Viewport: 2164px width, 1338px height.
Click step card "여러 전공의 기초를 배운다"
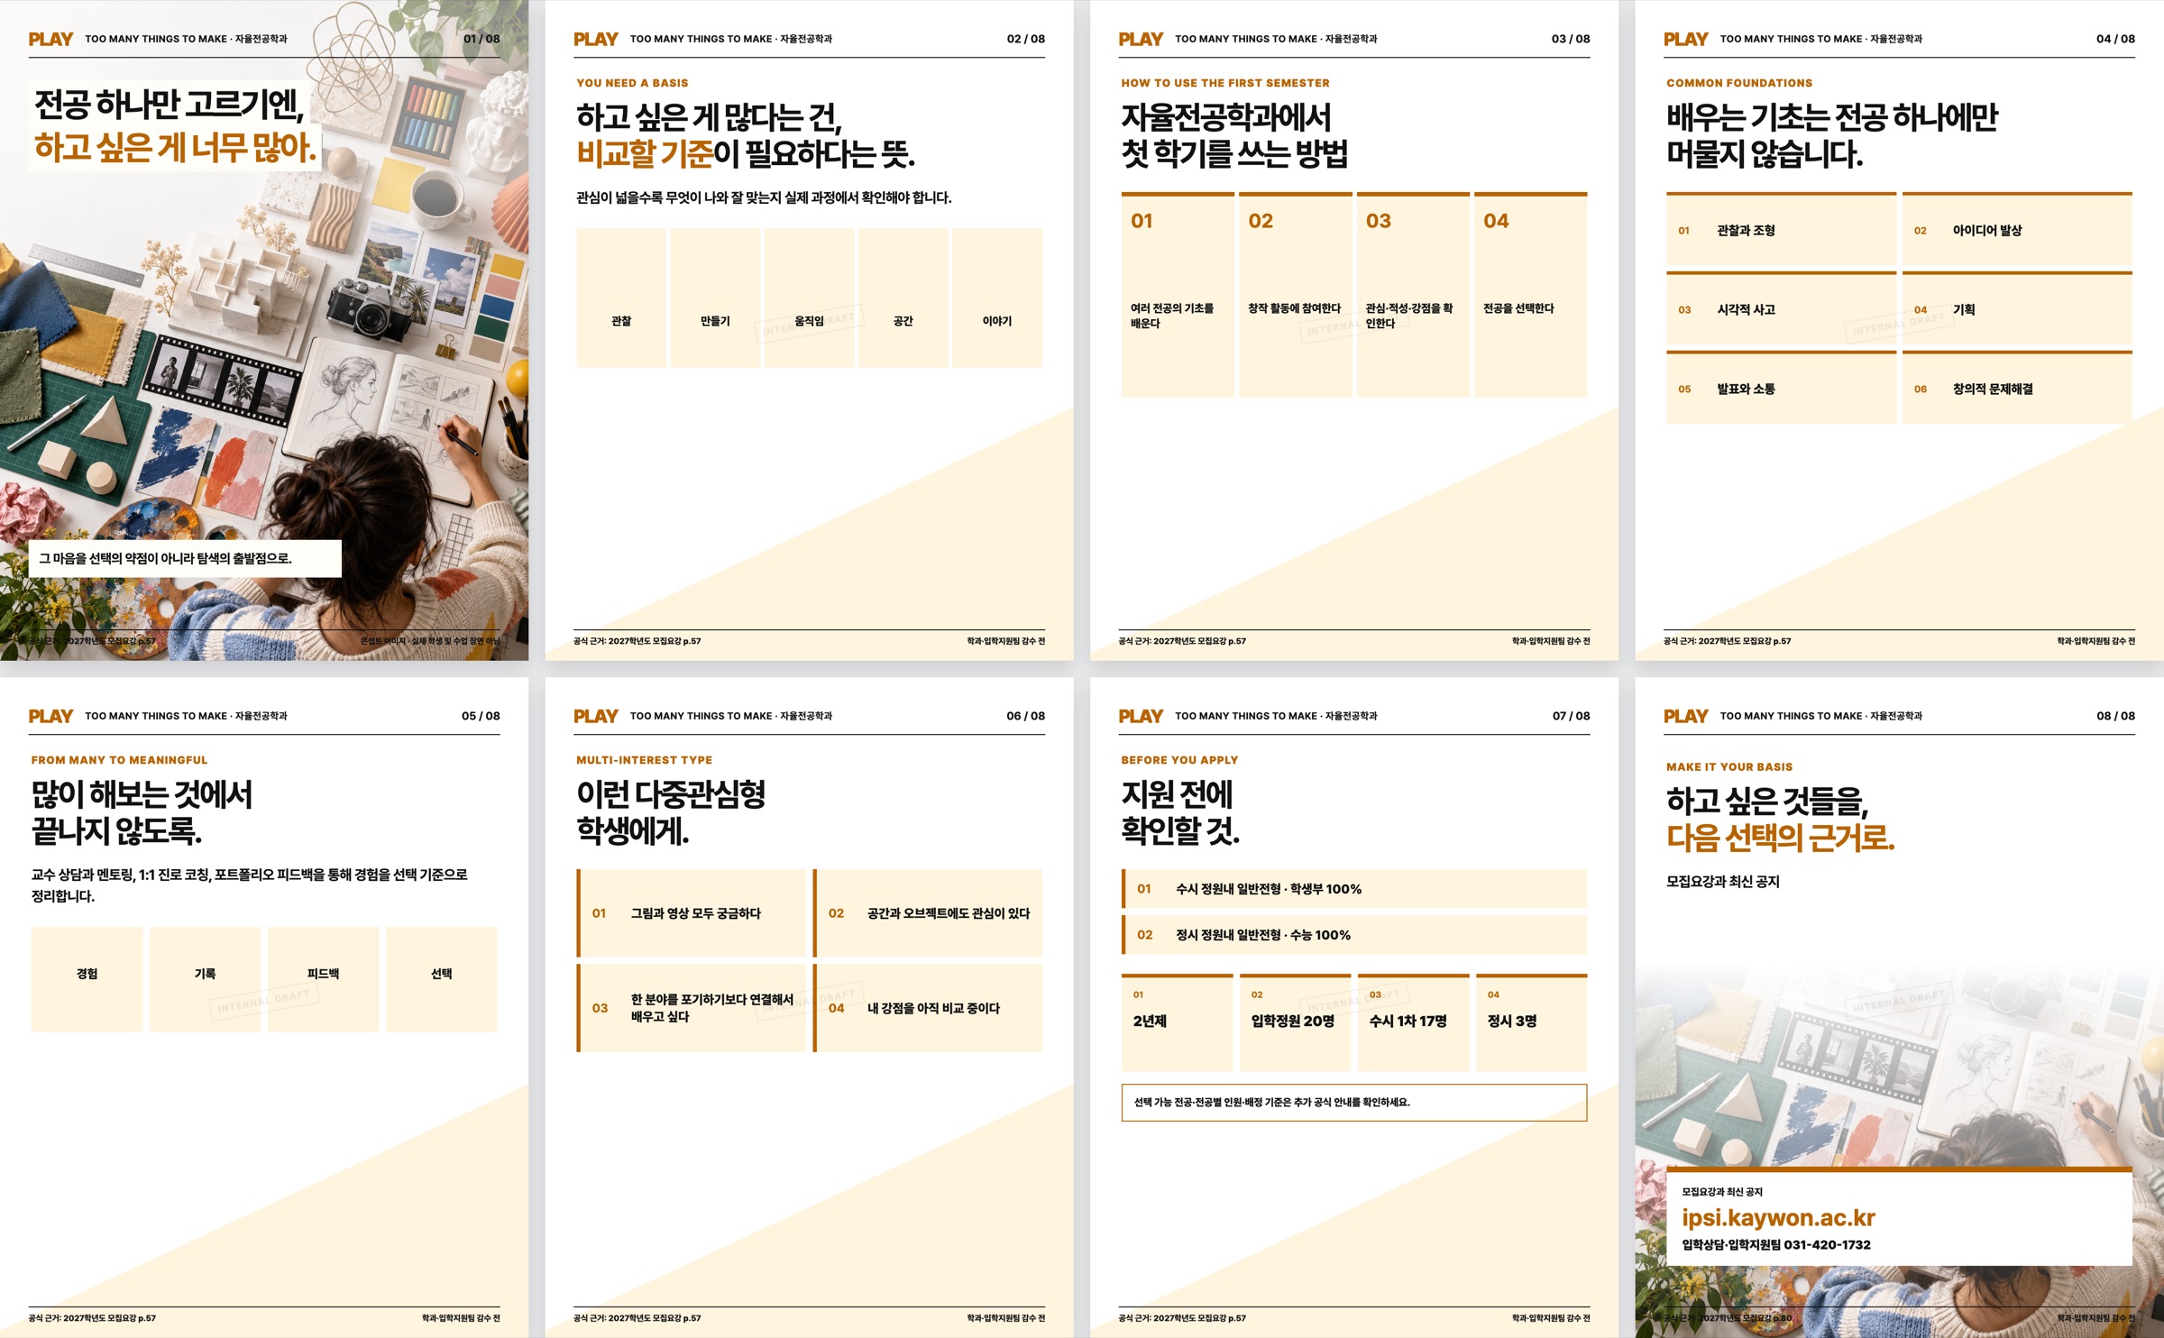click(x=1178, y=295)
